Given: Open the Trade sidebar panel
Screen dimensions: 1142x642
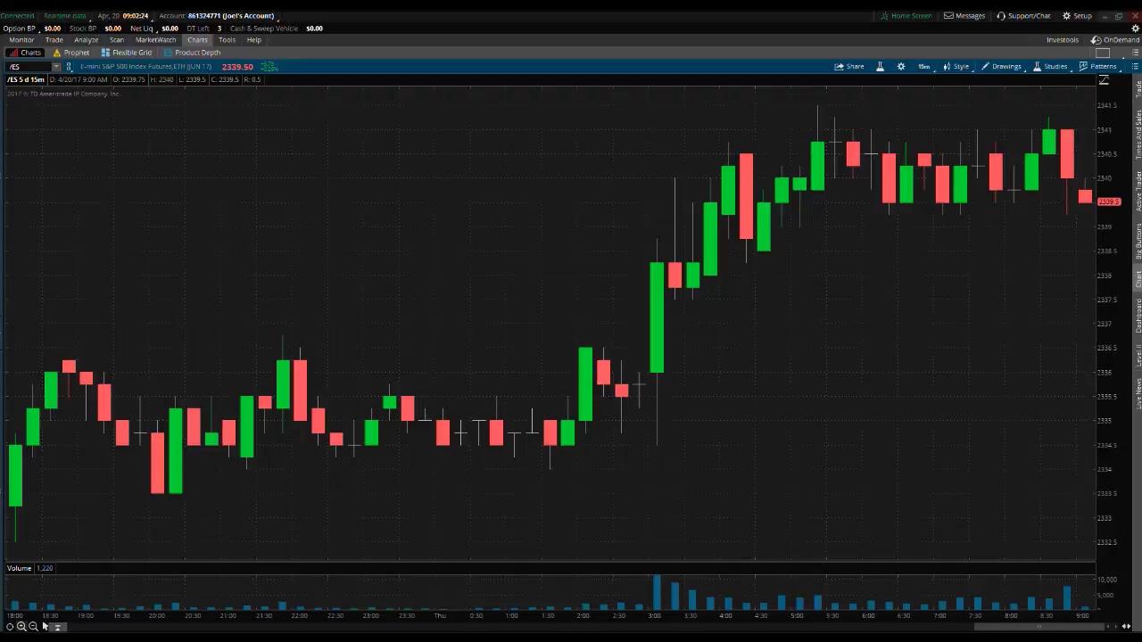Looking at the screenshot, I should (x=1138, y=89).
